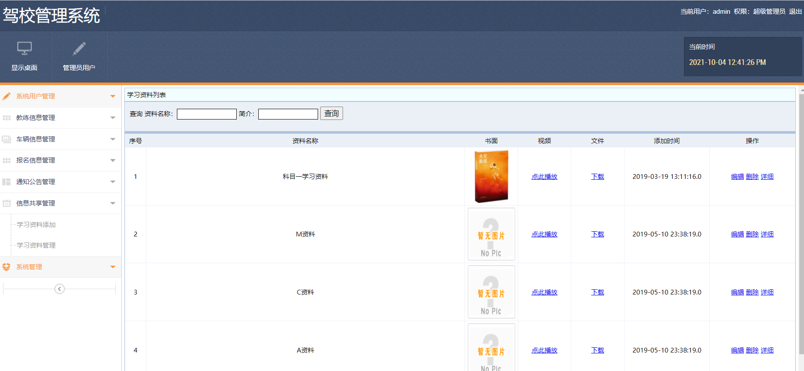Screen dimensions: 804x371
Task: Click the 退出 logout link
Action: coord(795,12)
